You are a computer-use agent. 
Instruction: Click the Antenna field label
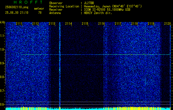(x=55, y=13)
